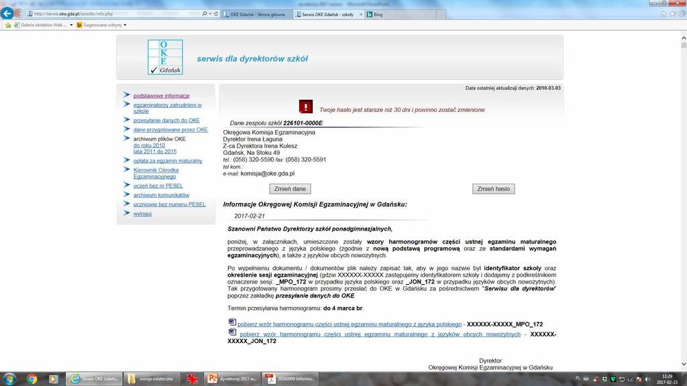Open archive link lata 2011 do 2015

[x=155, y=151]
